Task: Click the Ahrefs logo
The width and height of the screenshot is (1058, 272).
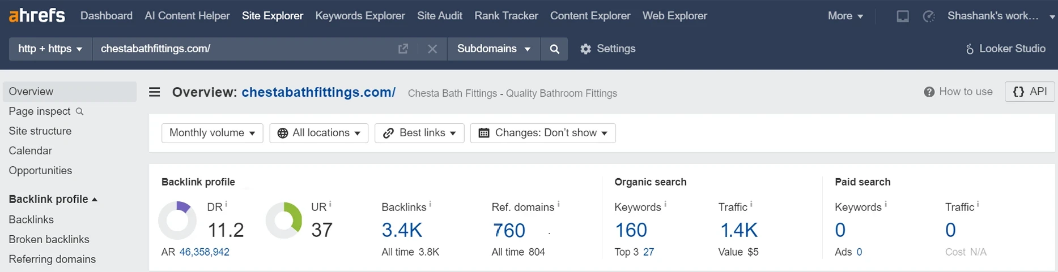Action: 37,15
